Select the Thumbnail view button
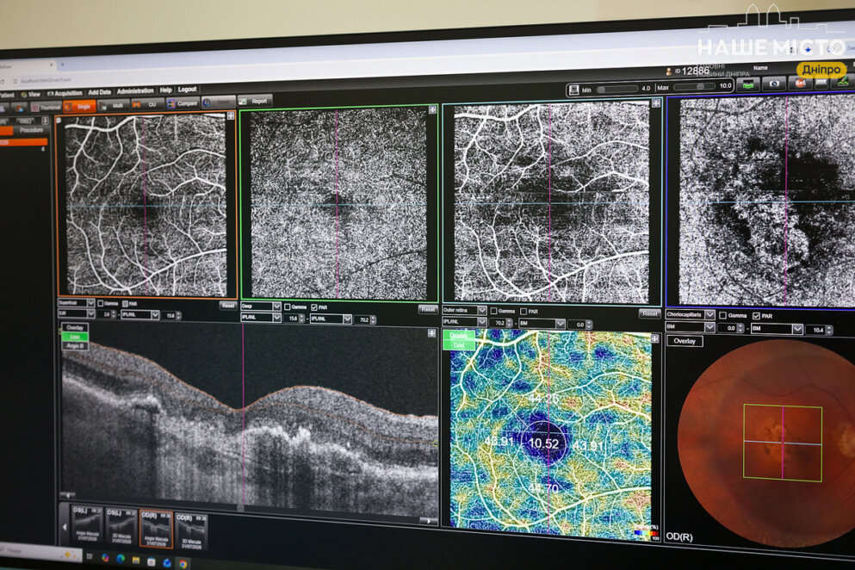 point(46,107)
